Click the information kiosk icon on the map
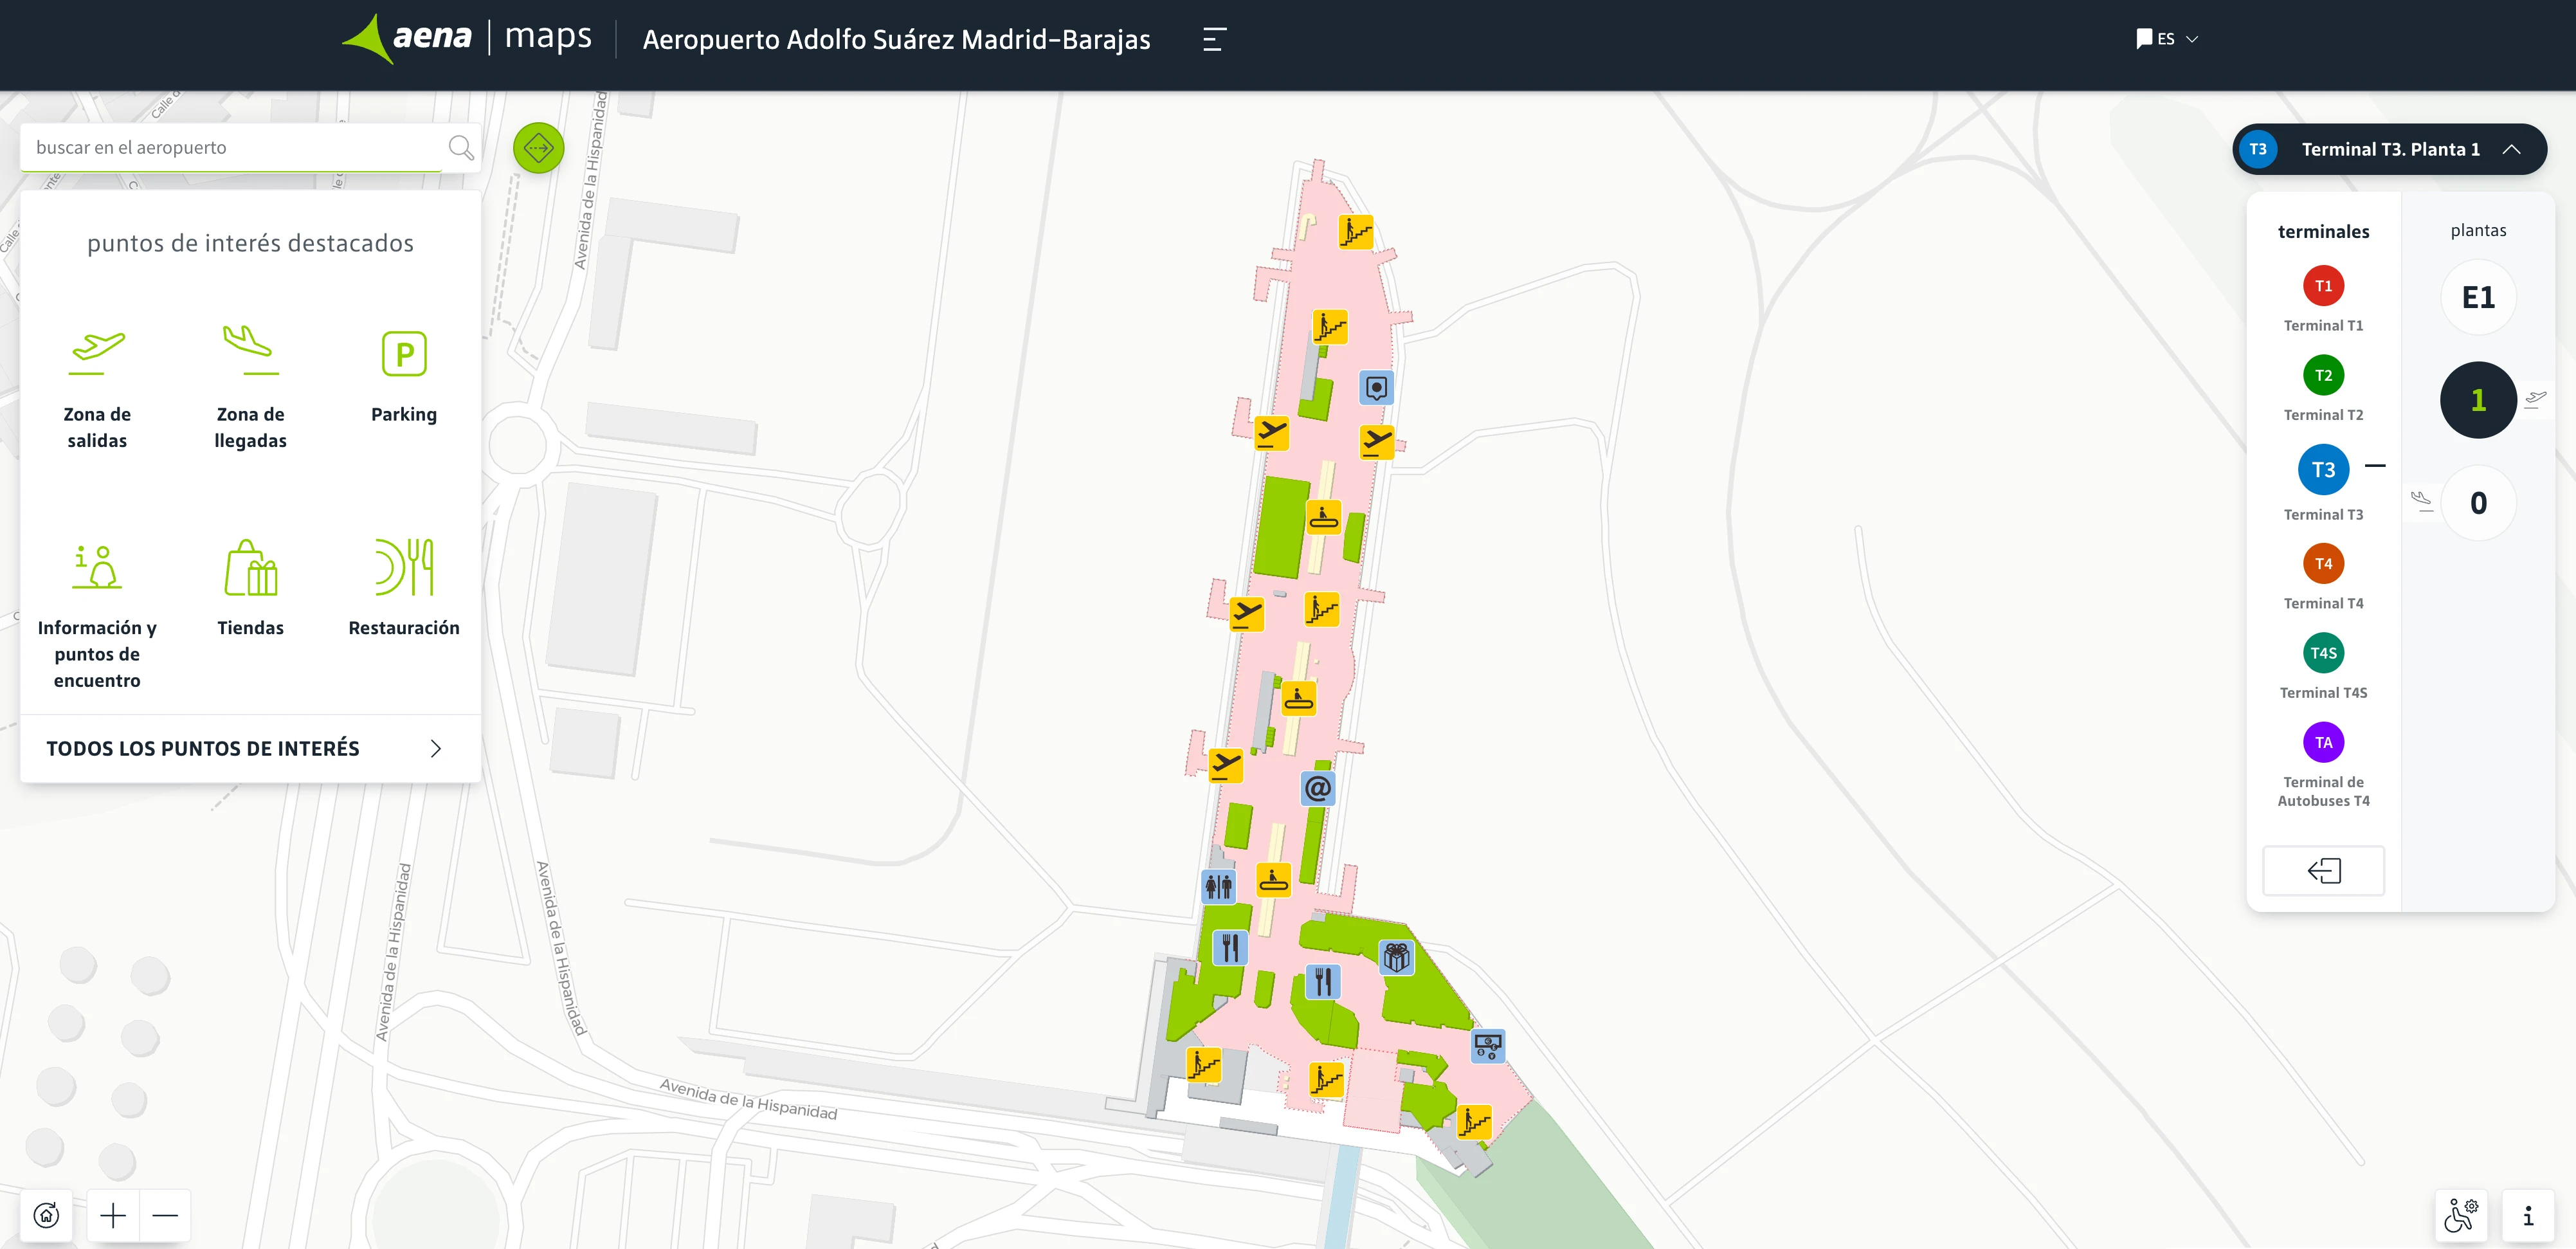The width and height of the screenshot is (2576, 1249). pos(1378,387)
